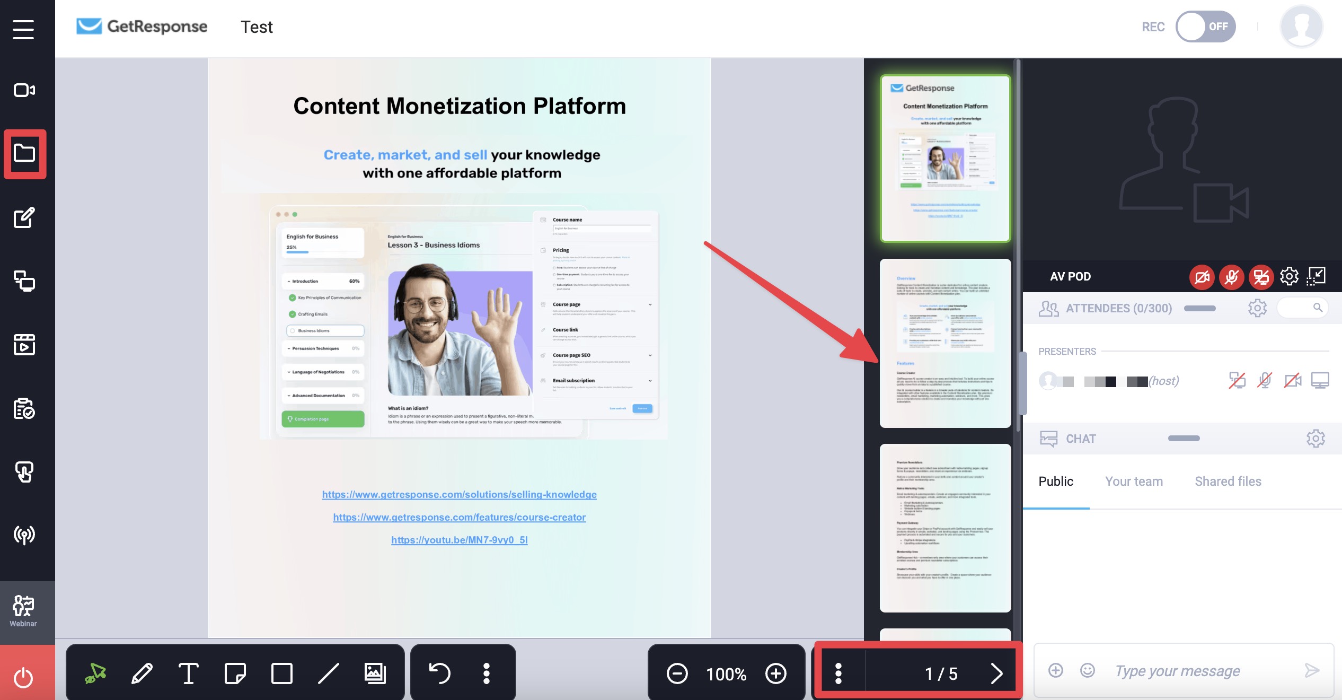Select the sticky note tool
Screen dimensions: 1342x700
[235, 673]
